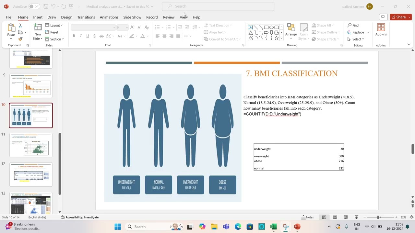The width and height of the screenshot is (415, 233).
Task: Toggle the Notes pane button
Action: [307, 217]
